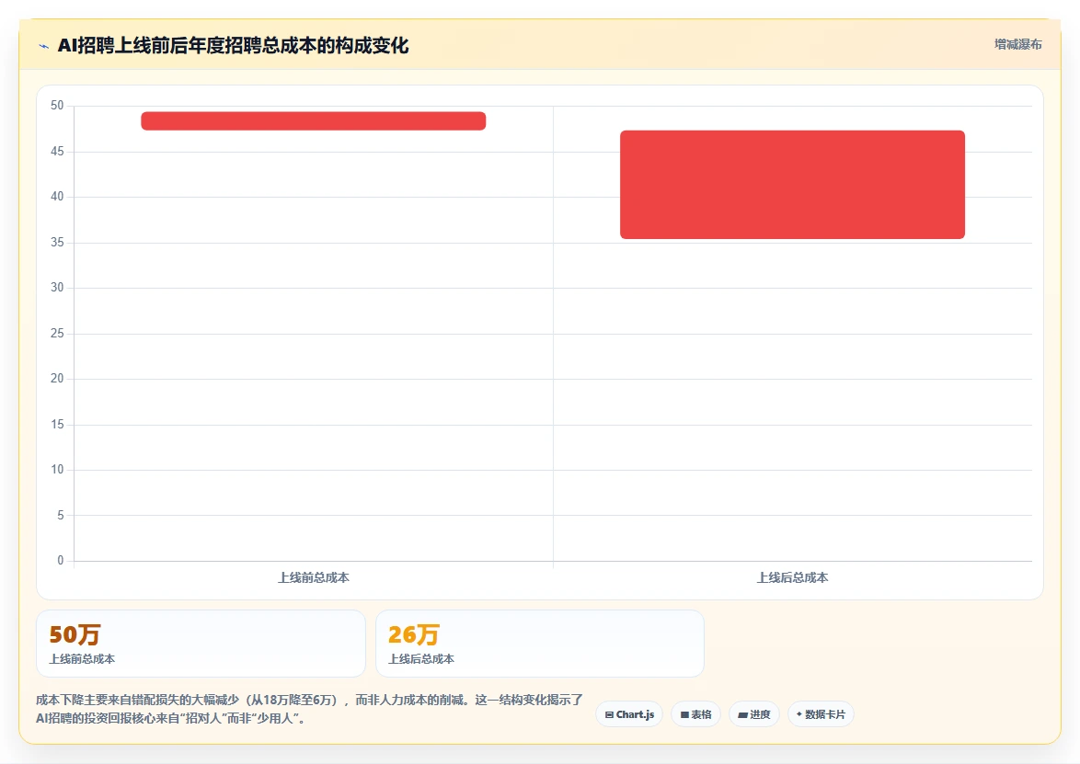Click the 数据卡片 tag button
This screenshot has width=1080, height=764.
point(821,714)
